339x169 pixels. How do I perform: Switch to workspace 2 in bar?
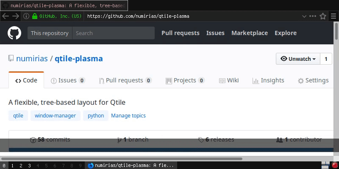[x=21, y=166]
